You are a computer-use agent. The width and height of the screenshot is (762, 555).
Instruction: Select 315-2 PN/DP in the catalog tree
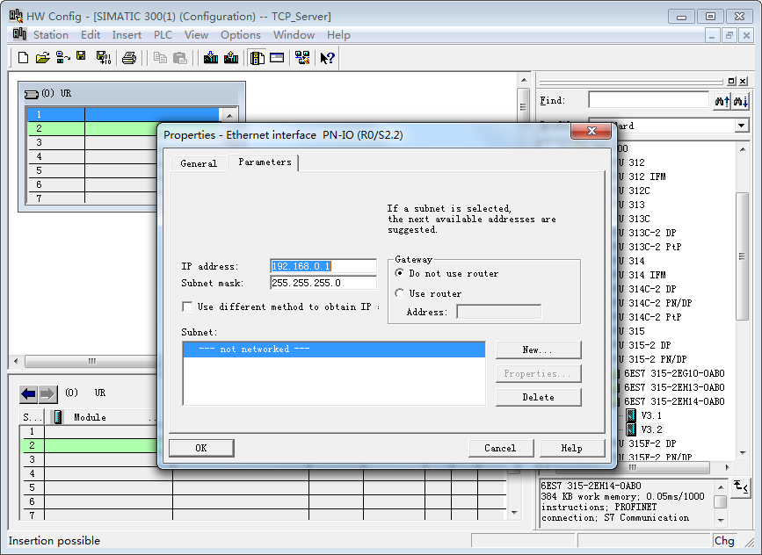(x=659, y=359)
